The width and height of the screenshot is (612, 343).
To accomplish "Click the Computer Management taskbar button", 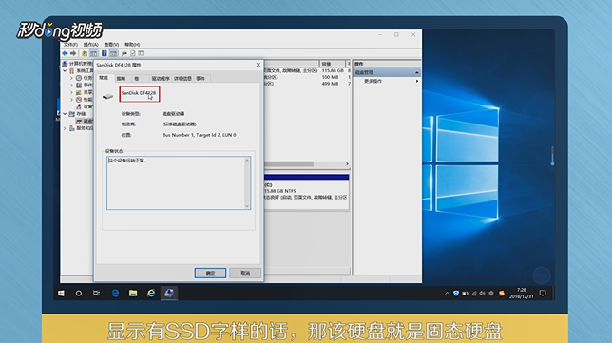I will click(169, 293).
